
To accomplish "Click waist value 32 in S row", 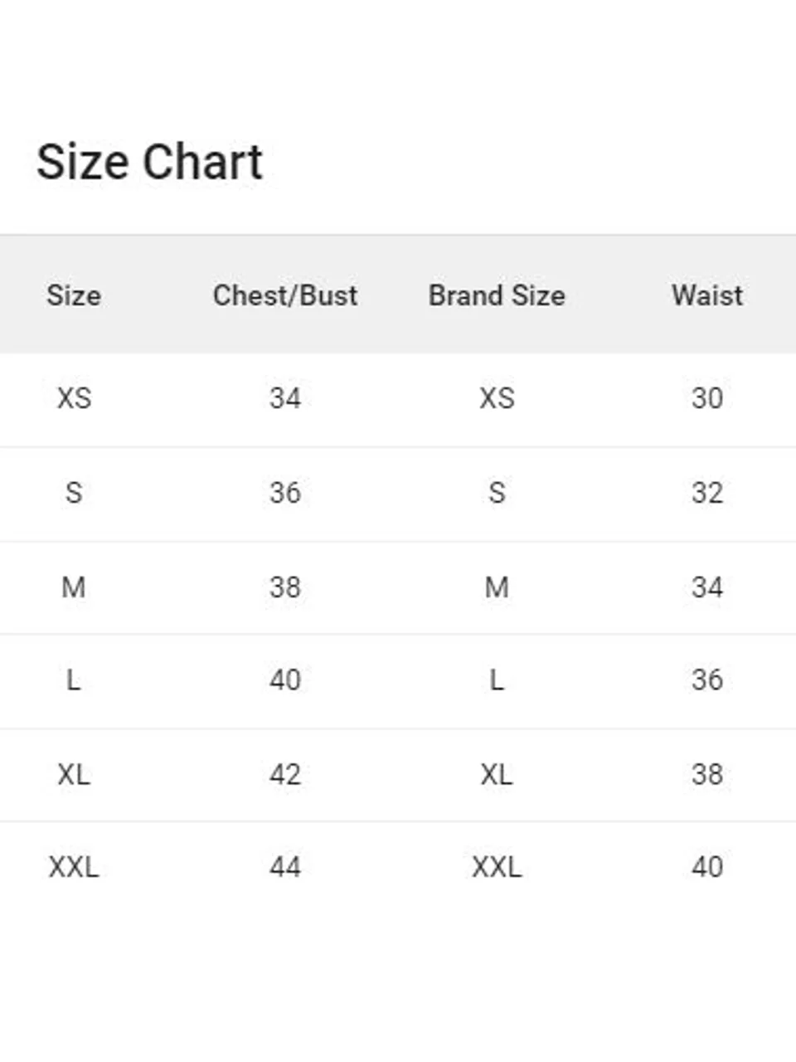I will point(707,493).
